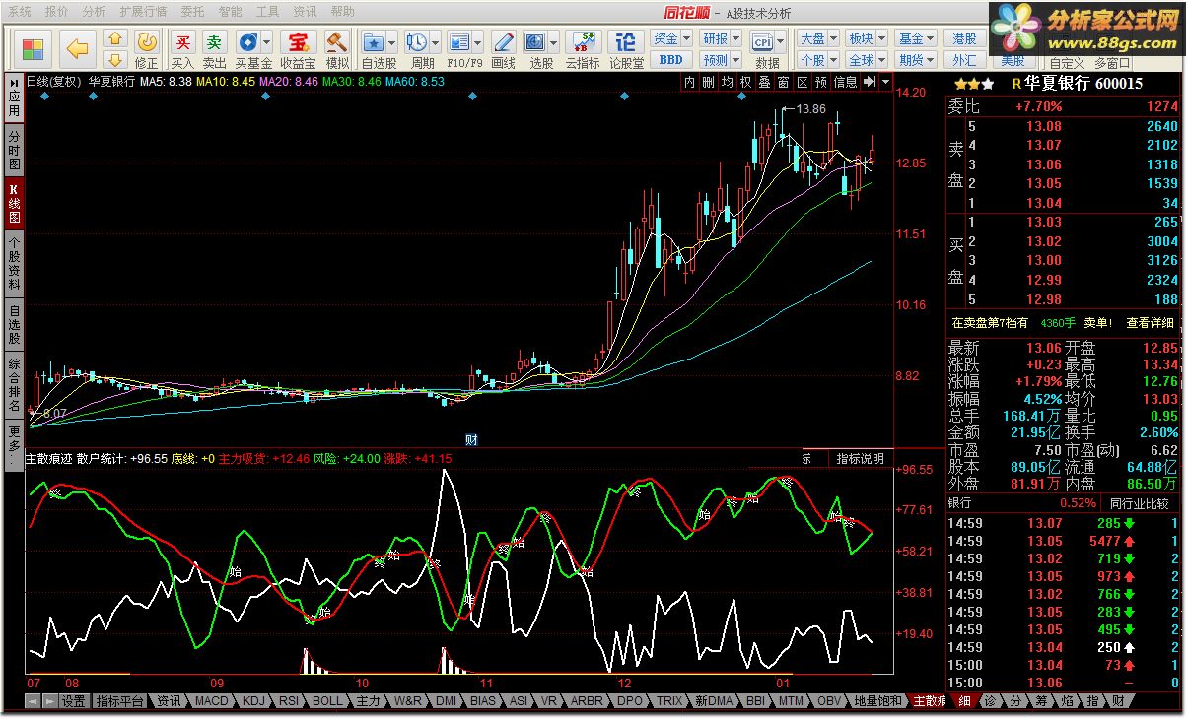Open the CPI 数据 icon
Image resolution: width=1188 pixels, height=719 pixels.
pyautogui.click(x=762, y=41)
